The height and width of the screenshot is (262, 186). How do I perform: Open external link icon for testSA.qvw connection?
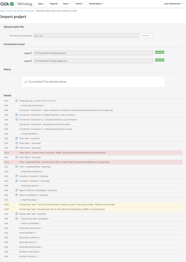31,53
